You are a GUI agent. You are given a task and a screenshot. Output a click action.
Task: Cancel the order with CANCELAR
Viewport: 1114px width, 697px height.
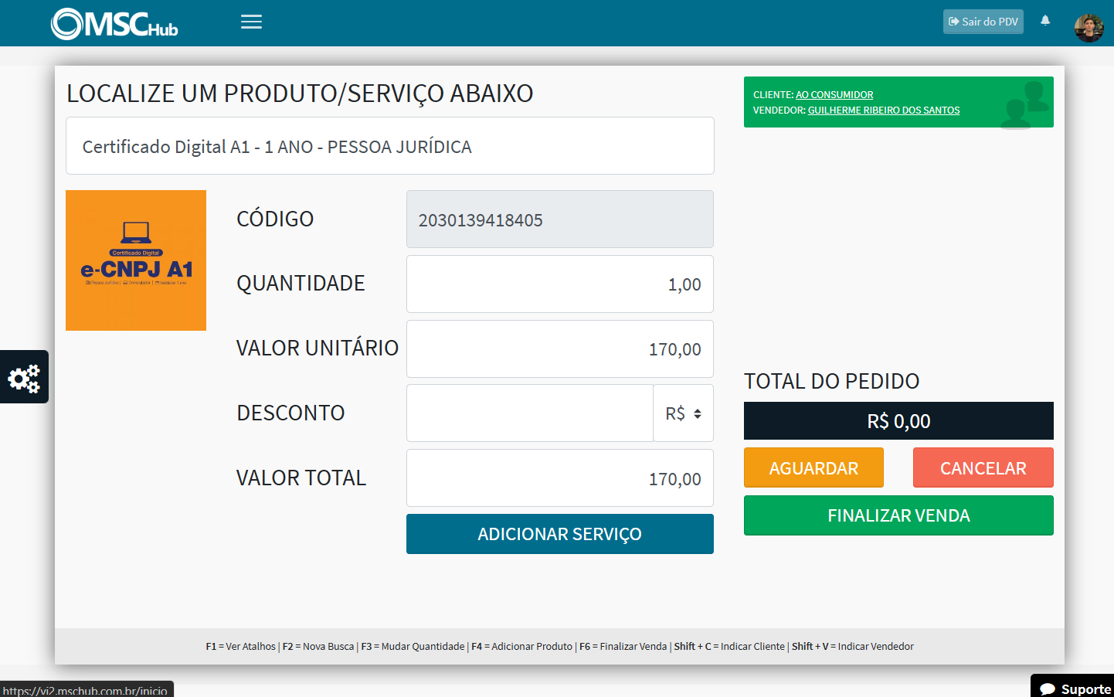(983, 467)
